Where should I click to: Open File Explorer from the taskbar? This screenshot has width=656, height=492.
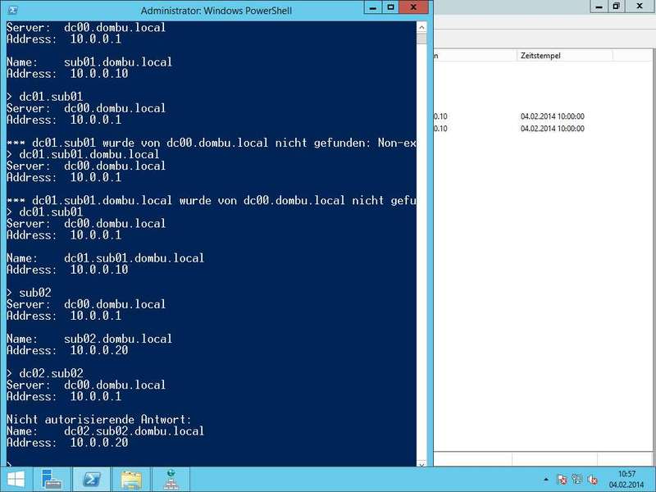coord(131,480)
